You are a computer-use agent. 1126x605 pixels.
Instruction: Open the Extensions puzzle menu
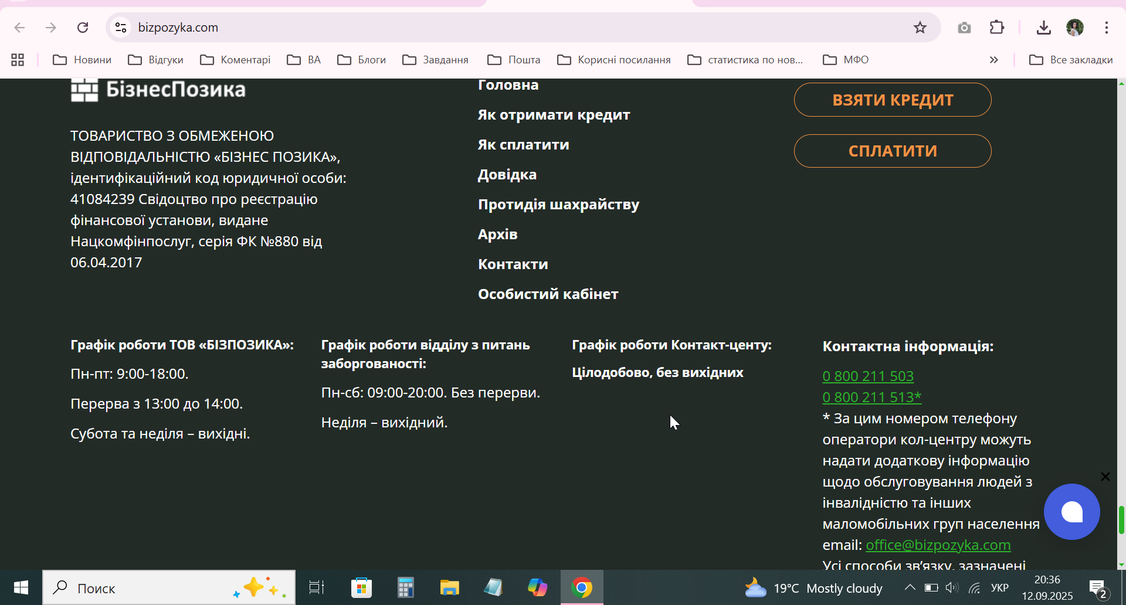pos(997,28)
